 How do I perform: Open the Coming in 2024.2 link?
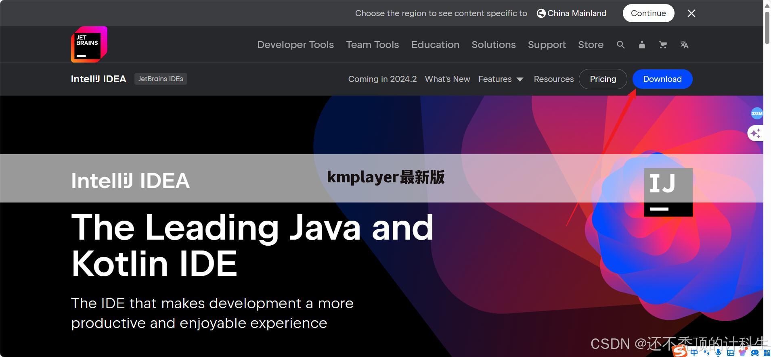[382, 79]
